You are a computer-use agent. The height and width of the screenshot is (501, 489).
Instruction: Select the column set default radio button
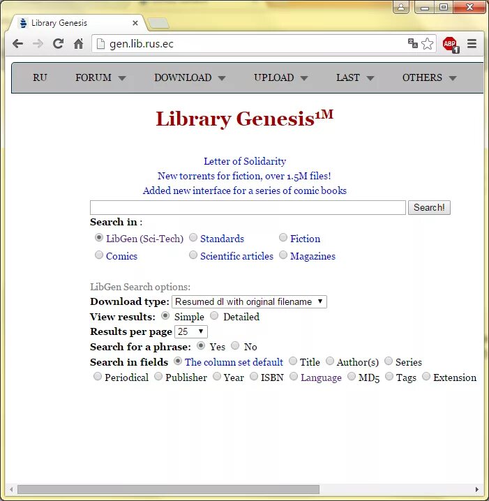(178, 361)
